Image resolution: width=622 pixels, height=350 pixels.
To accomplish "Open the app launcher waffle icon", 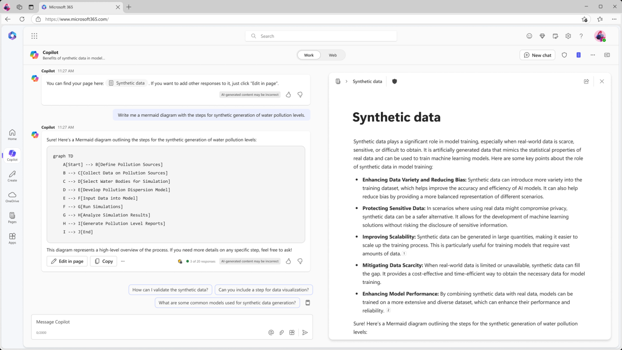I will pos(34,36).
